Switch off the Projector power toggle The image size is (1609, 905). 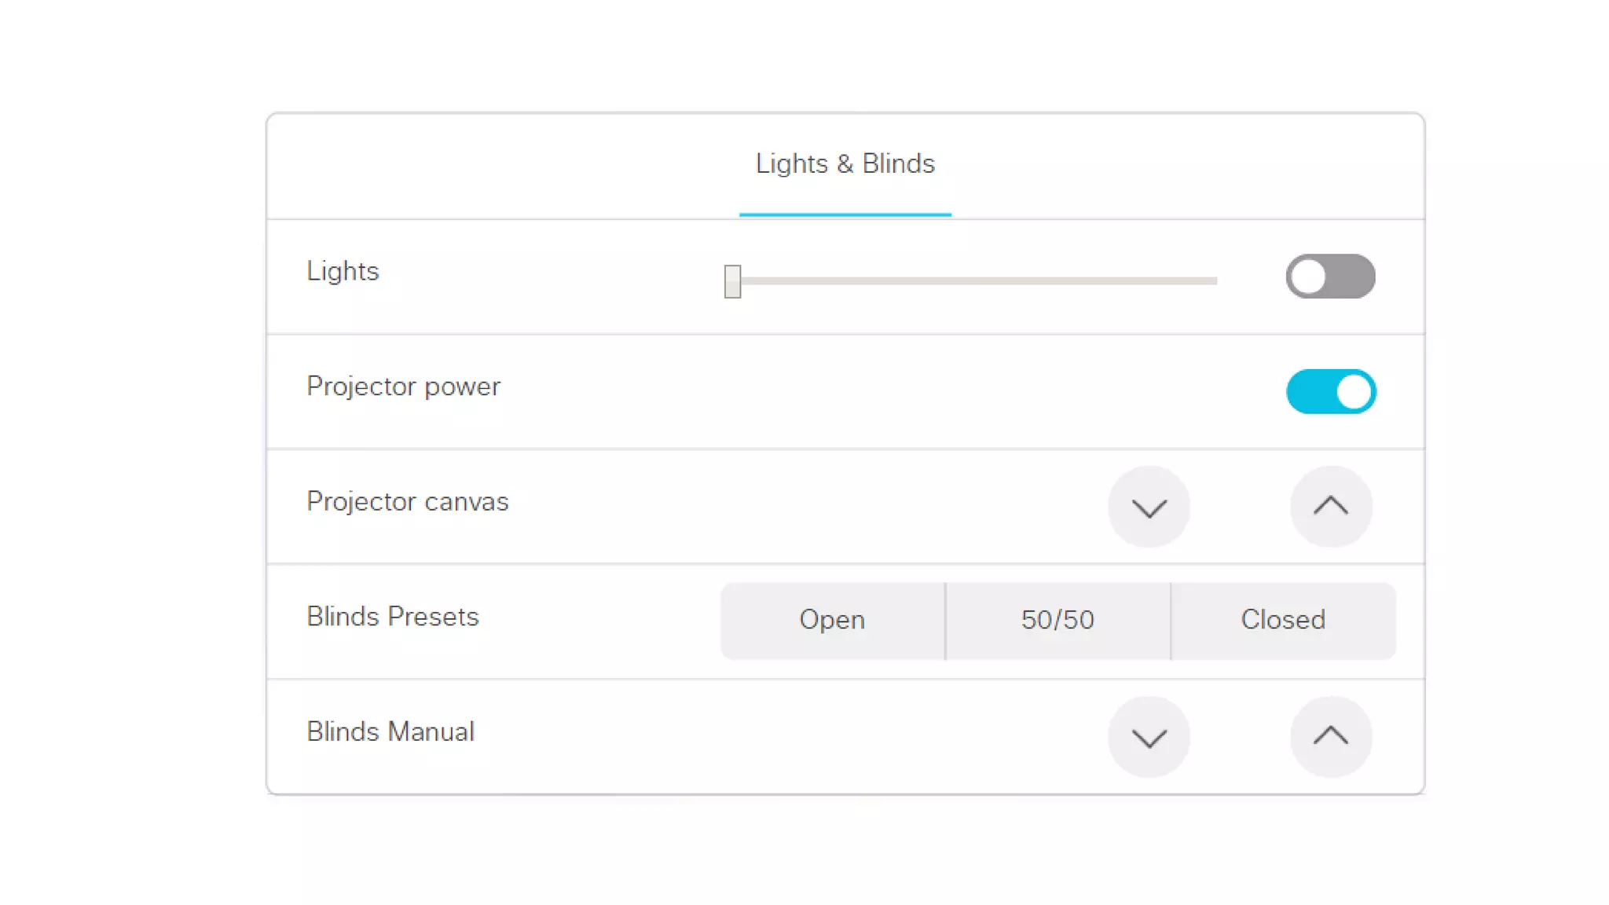pos(1330,391)
